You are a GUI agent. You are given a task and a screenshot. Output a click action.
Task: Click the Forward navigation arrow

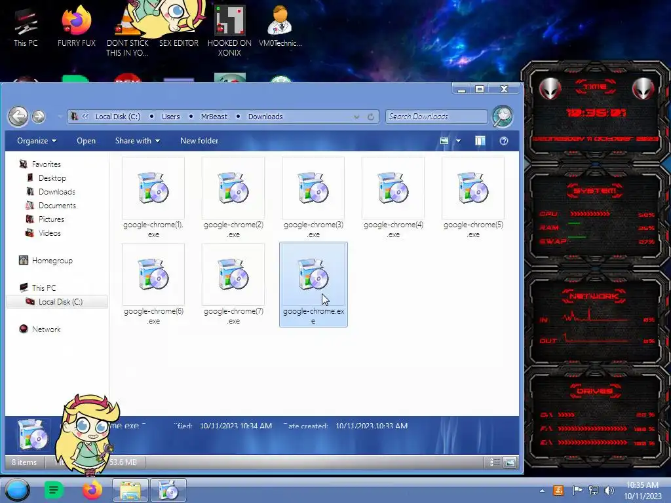click(x=39, y=117)
